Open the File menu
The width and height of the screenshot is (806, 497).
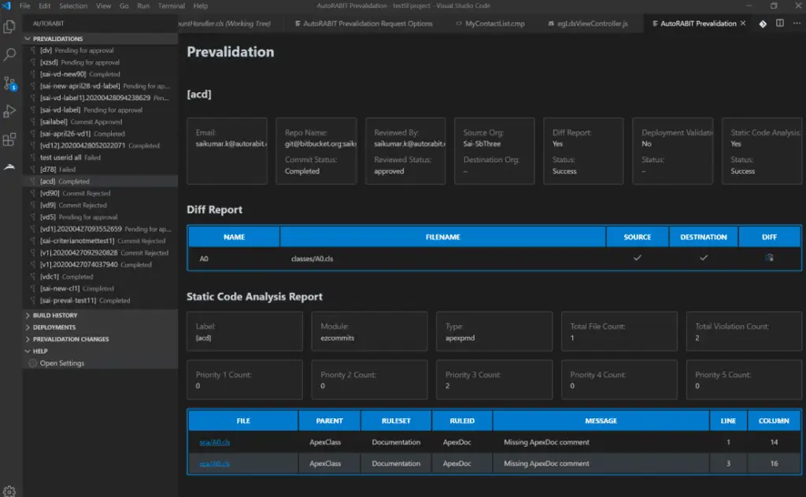(24, 6)
